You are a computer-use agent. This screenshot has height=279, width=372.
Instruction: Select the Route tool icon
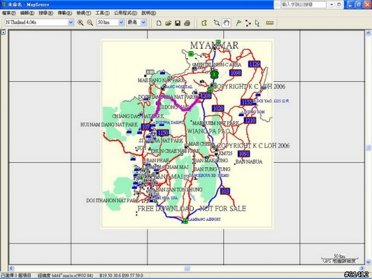248,23
